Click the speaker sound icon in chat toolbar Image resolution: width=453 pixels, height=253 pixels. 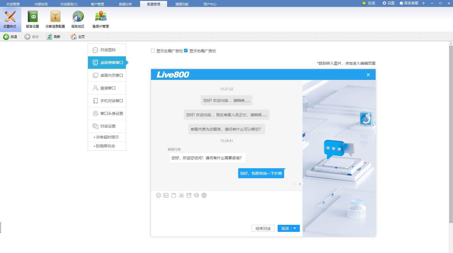tap(196, 195)
